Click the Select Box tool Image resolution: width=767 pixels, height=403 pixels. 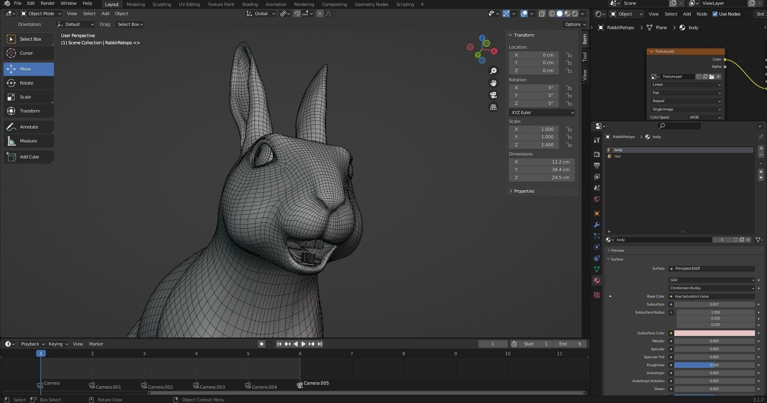pos(29,39)
